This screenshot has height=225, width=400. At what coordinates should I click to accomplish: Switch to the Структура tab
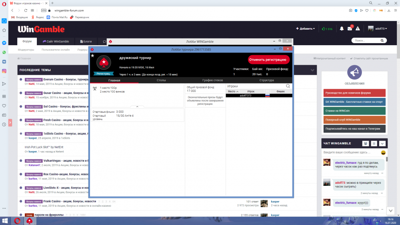266,80
